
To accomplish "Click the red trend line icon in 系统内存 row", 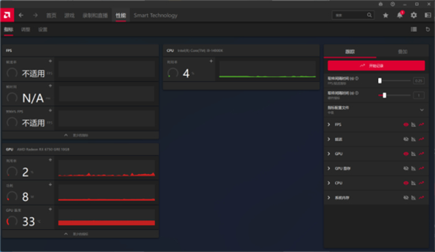I will click(x=421, y=197).
